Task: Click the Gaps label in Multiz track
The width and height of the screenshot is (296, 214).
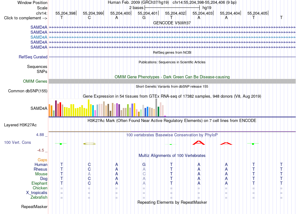Action: [42, 160]
